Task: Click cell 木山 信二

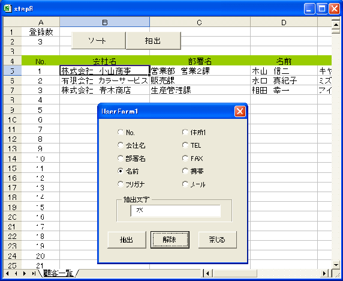Action: click(284, 71)
